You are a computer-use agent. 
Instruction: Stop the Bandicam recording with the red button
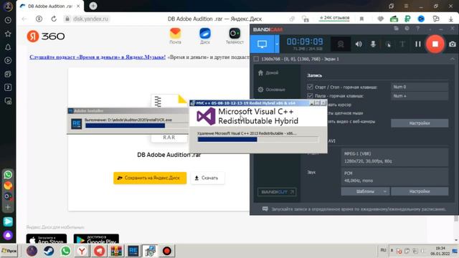(435, 44)
